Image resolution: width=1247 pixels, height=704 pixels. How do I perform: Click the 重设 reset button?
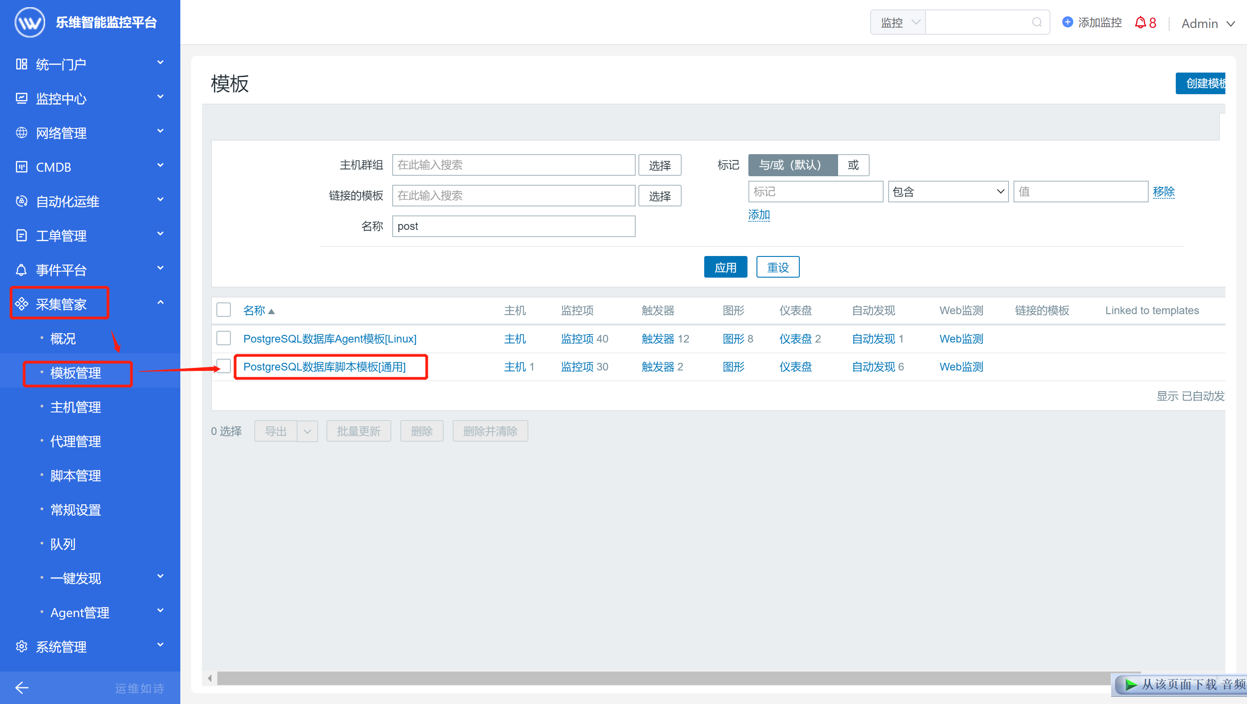click(x=778, y=267)
